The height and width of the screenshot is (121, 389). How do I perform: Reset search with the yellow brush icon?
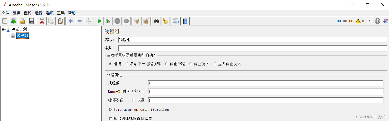165,21
